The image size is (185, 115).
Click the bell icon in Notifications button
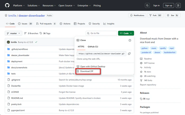[x=131, y=15]
